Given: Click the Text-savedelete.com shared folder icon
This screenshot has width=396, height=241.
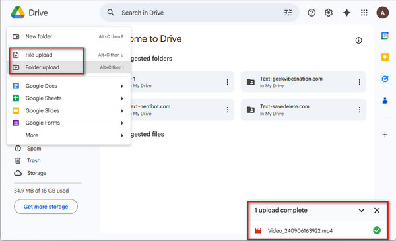Looking at the screenshot, I should coord(251,110).
